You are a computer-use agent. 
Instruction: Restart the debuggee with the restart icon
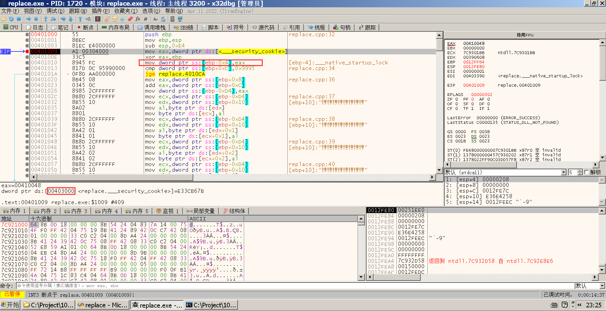[x=11, y=19]
